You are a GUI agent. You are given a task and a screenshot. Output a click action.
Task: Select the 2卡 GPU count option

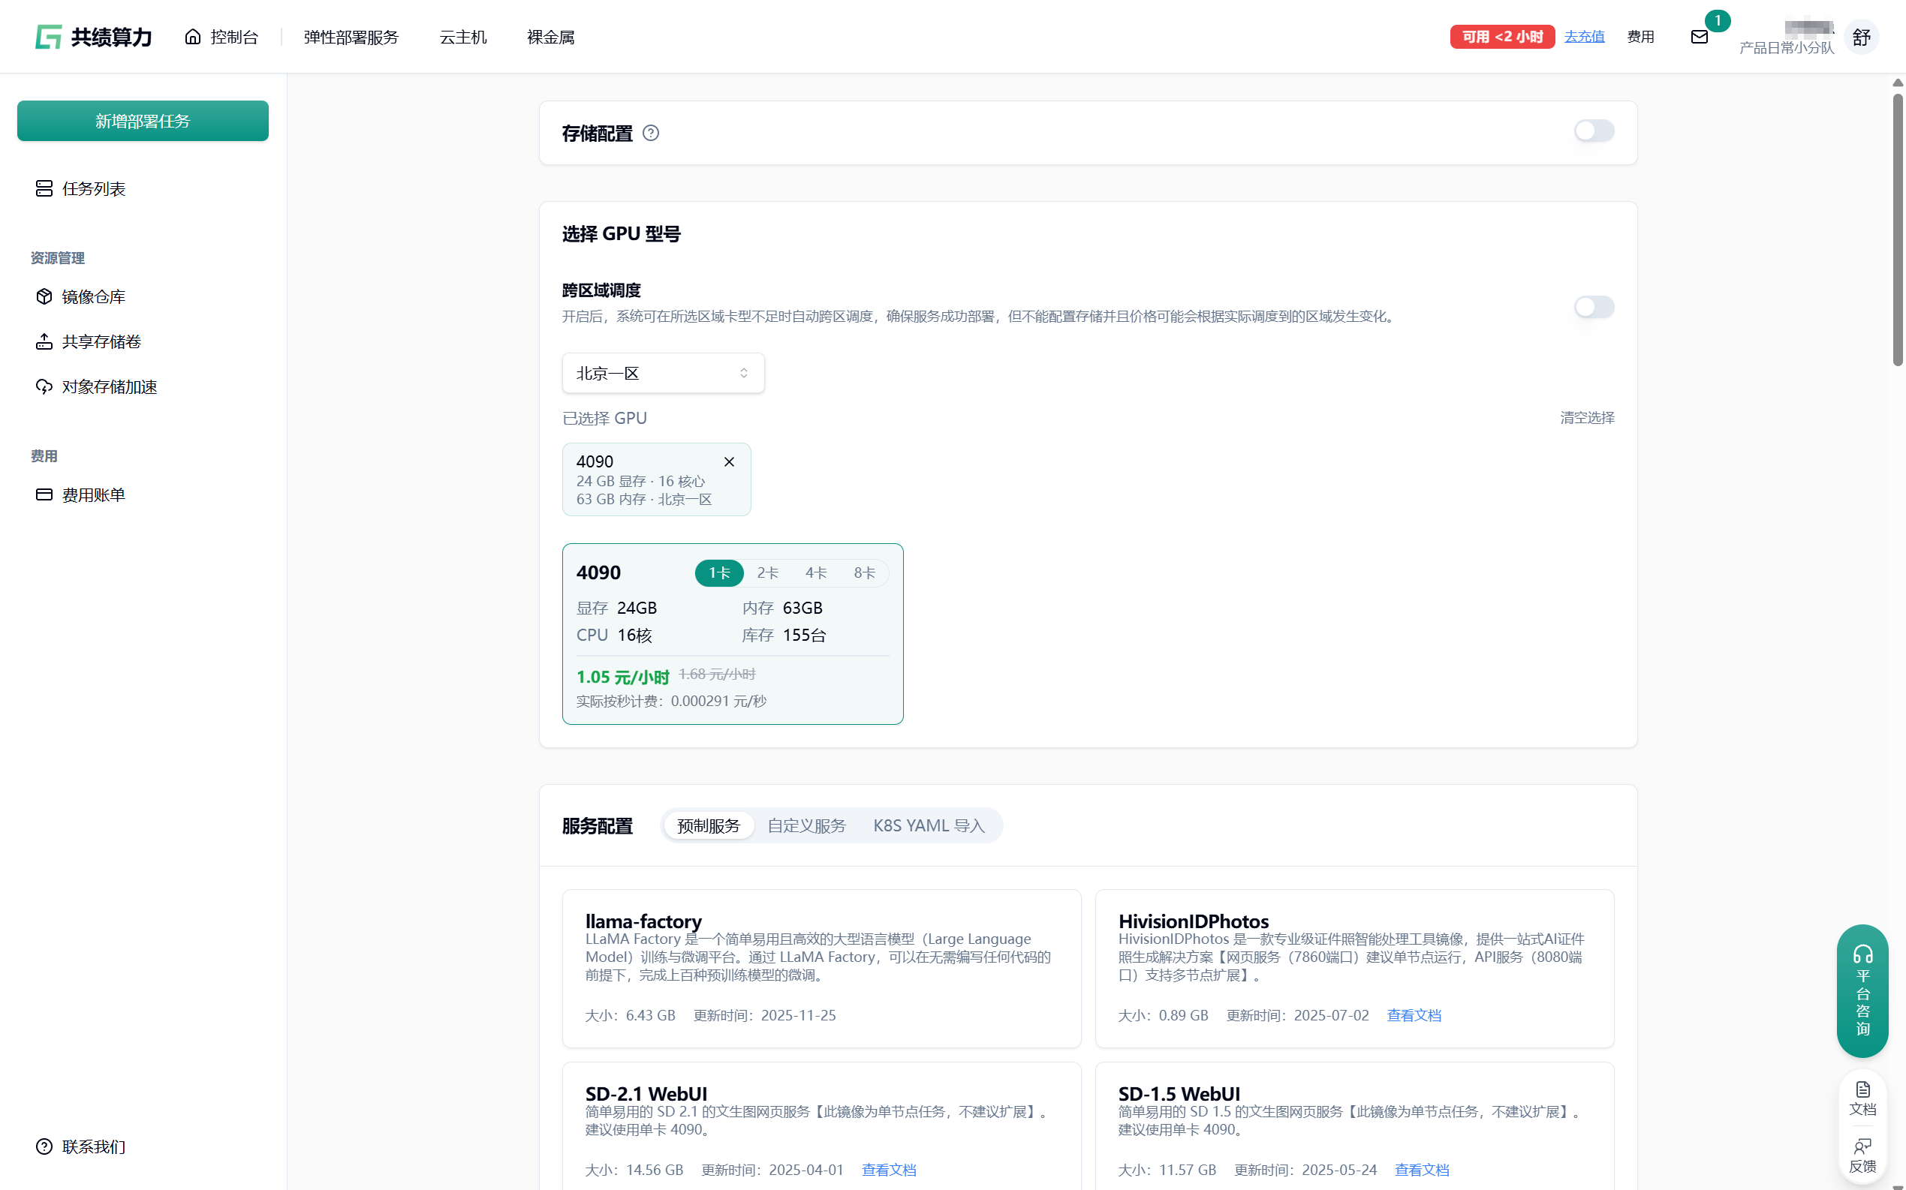(768, 573)
